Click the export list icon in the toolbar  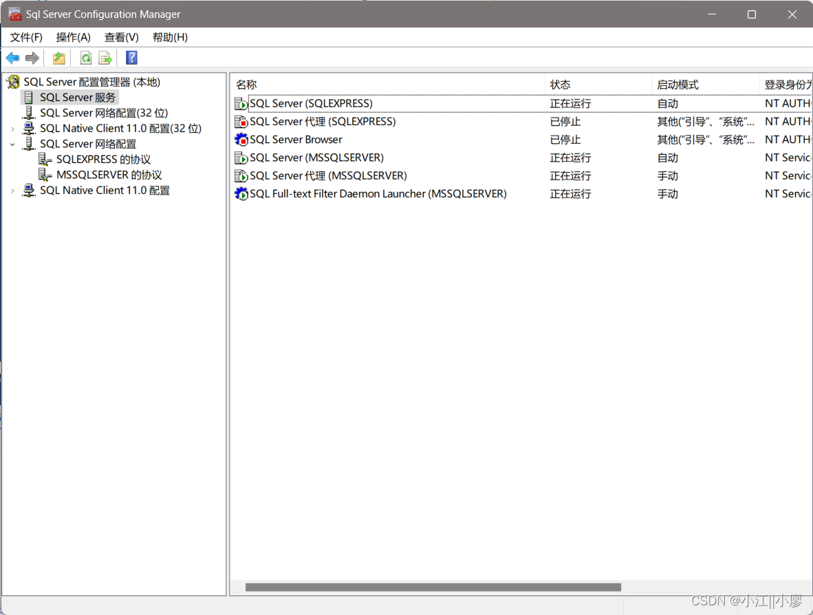[x=105, y=58]
